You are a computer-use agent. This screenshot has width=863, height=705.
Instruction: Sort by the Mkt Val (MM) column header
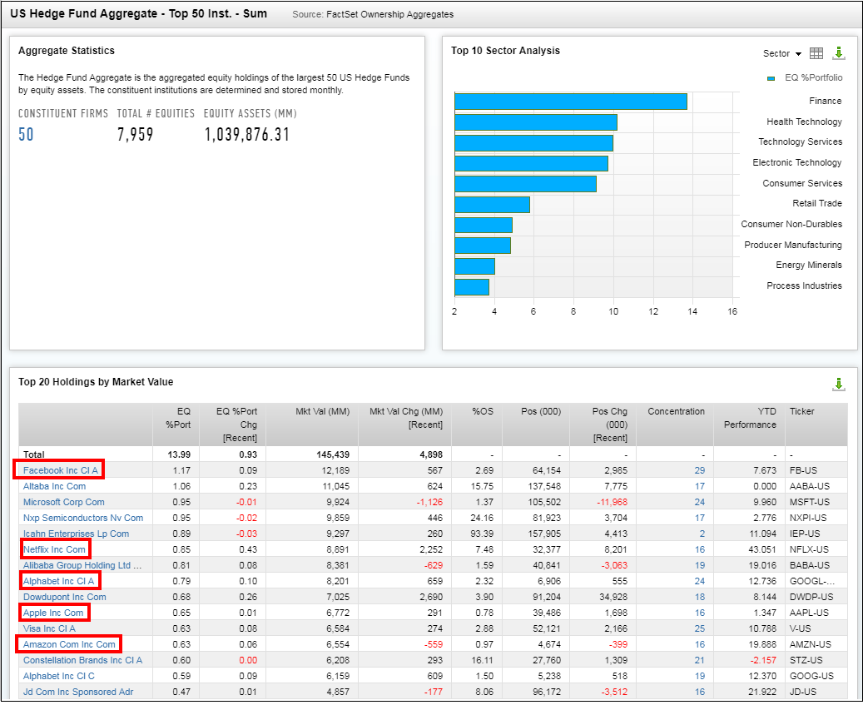324,412
